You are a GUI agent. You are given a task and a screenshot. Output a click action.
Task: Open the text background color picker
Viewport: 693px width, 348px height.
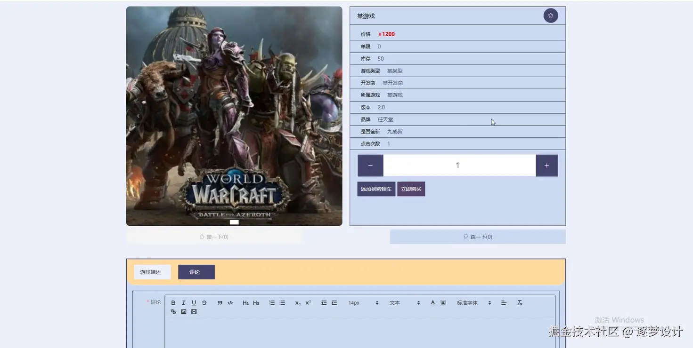(443, 303)
